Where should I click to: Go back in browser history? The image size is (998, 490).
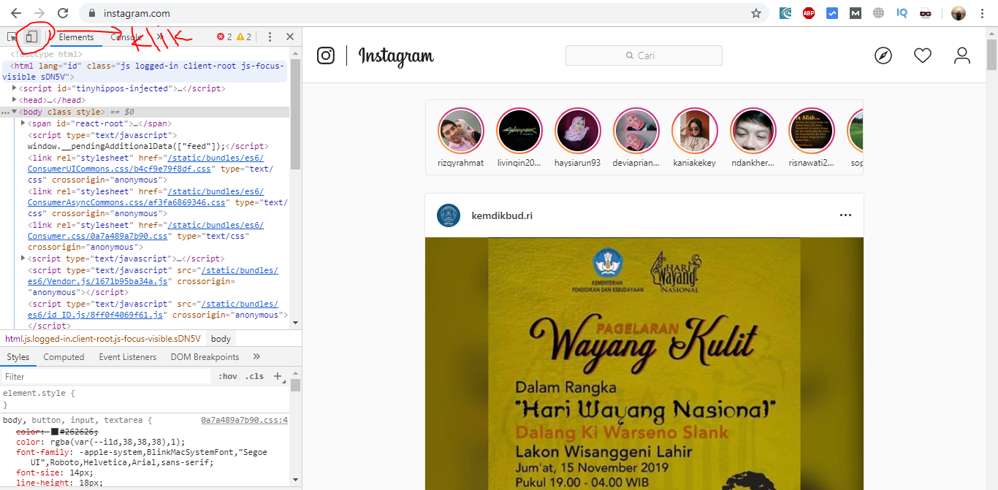15,13
